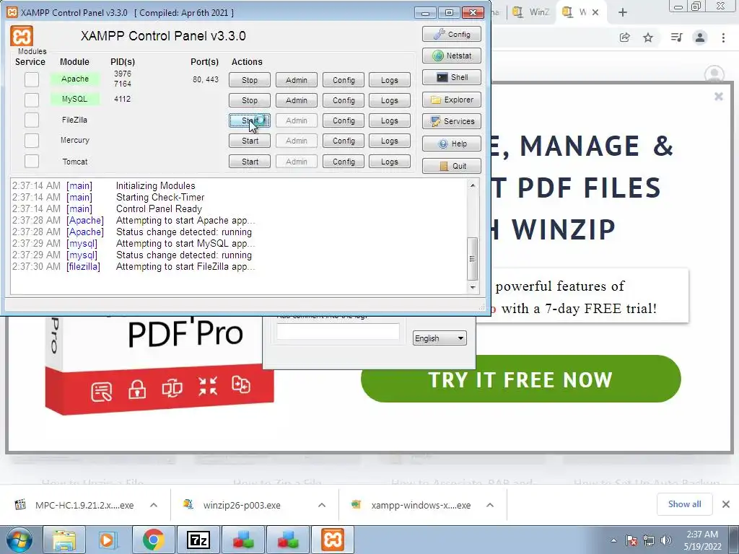Open MySQL Logs menu
Viewport: 739px width, 554px height.
tap(389, 100)
